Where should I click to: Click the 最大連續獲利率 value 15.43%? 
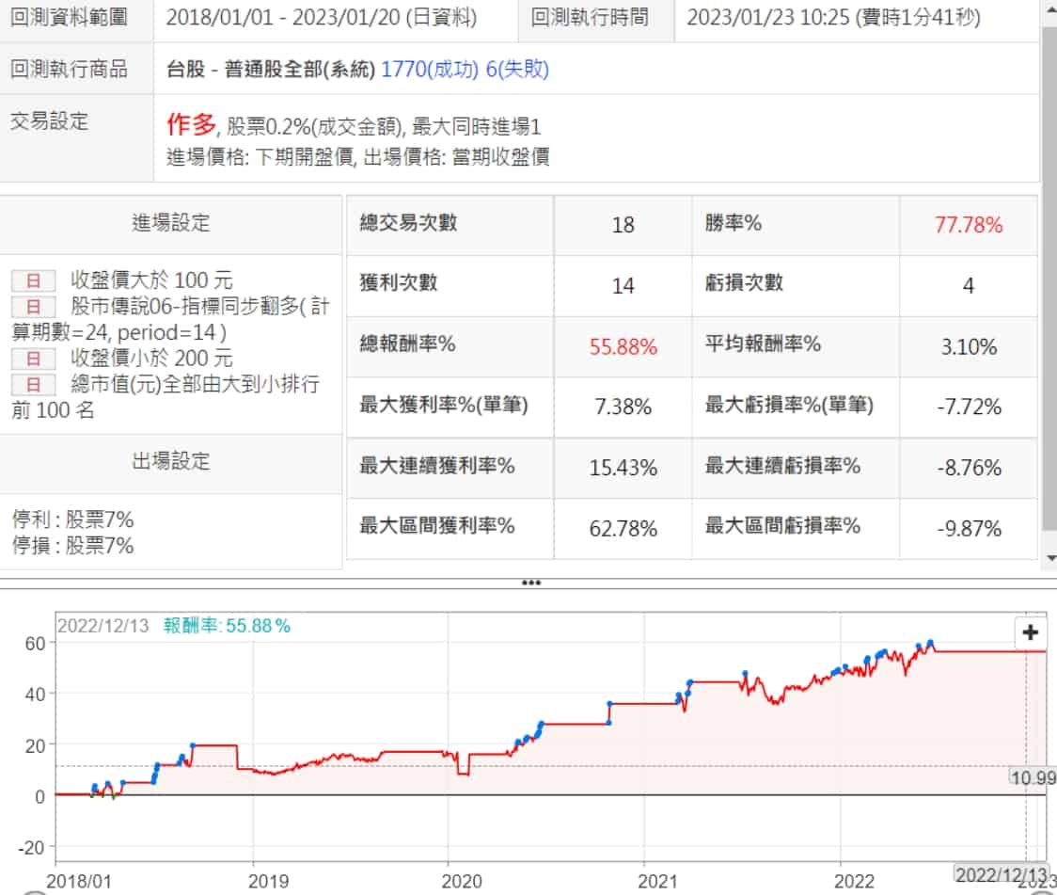pyautogui.click(x=623, y=468)
